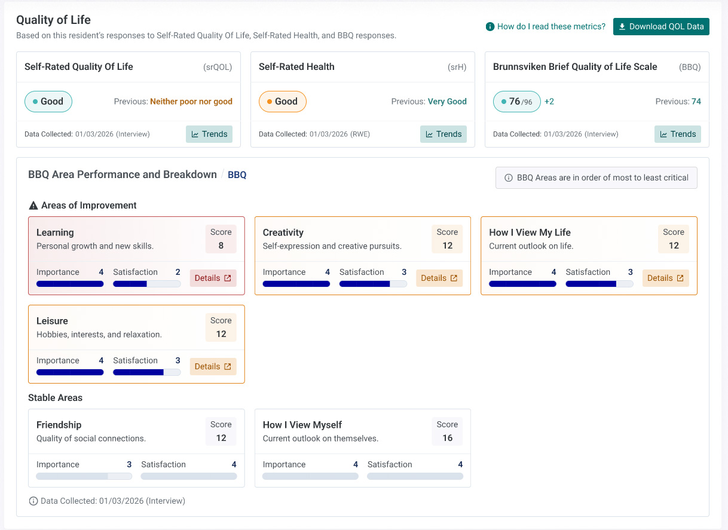Click the (srQOL) abbreviation label
Viewport: 728px width, 530px height.
(218, 67)
